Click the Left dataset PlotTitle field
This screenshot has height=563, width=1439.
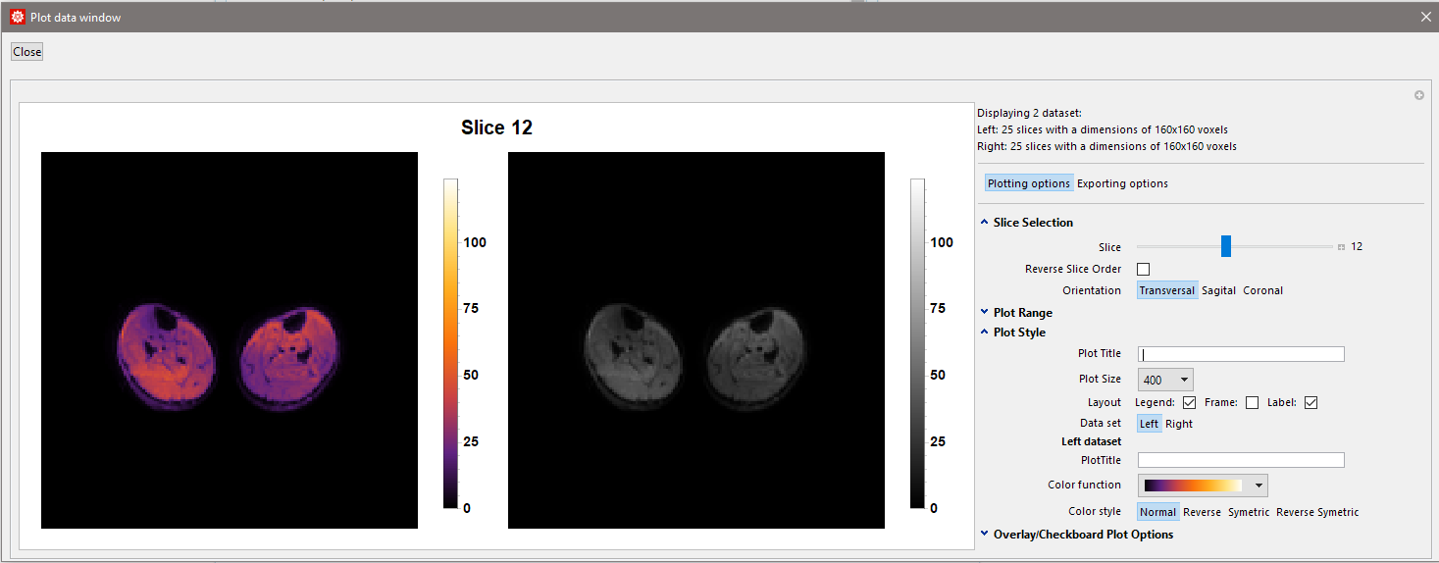click(1241, 460)
